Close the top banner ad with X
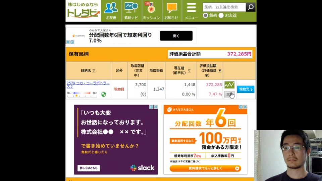This screenshot has width=322, height=181. [68, 42]
